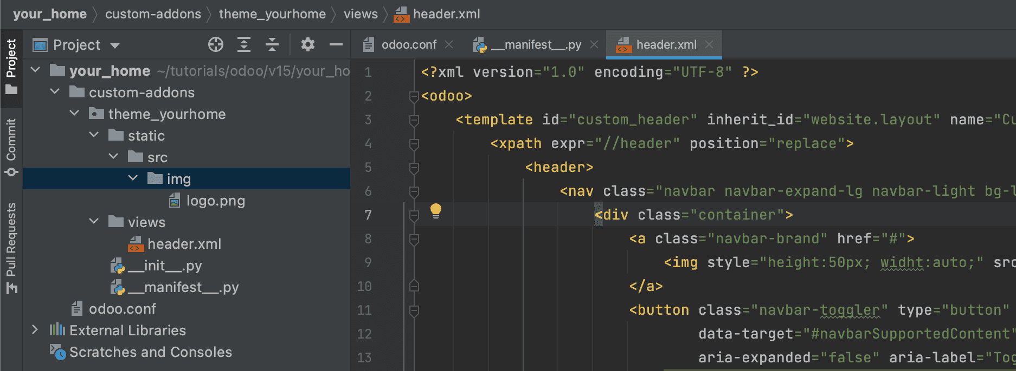1016x371 pixels.
Task: Collapse the static folder
Action: pyautogui.click(x=94, y=135)
